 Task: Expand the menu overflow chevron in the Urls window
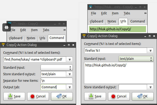click(x=145, y=13)
